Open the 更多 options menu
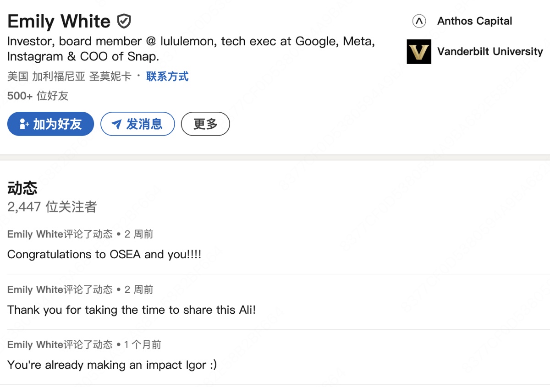This screenshot has height=387, width=550. (x=205, y=124)
